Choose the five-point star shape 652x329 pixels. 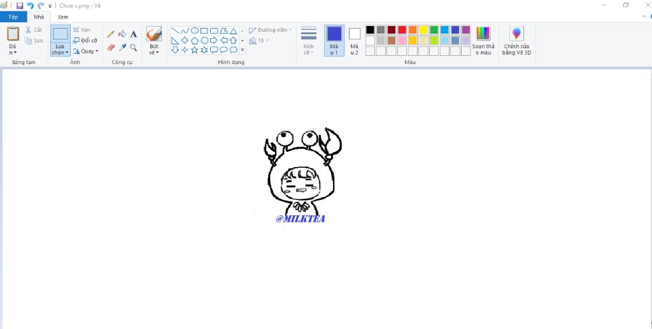pyautogui.click(x=195, y=50)
